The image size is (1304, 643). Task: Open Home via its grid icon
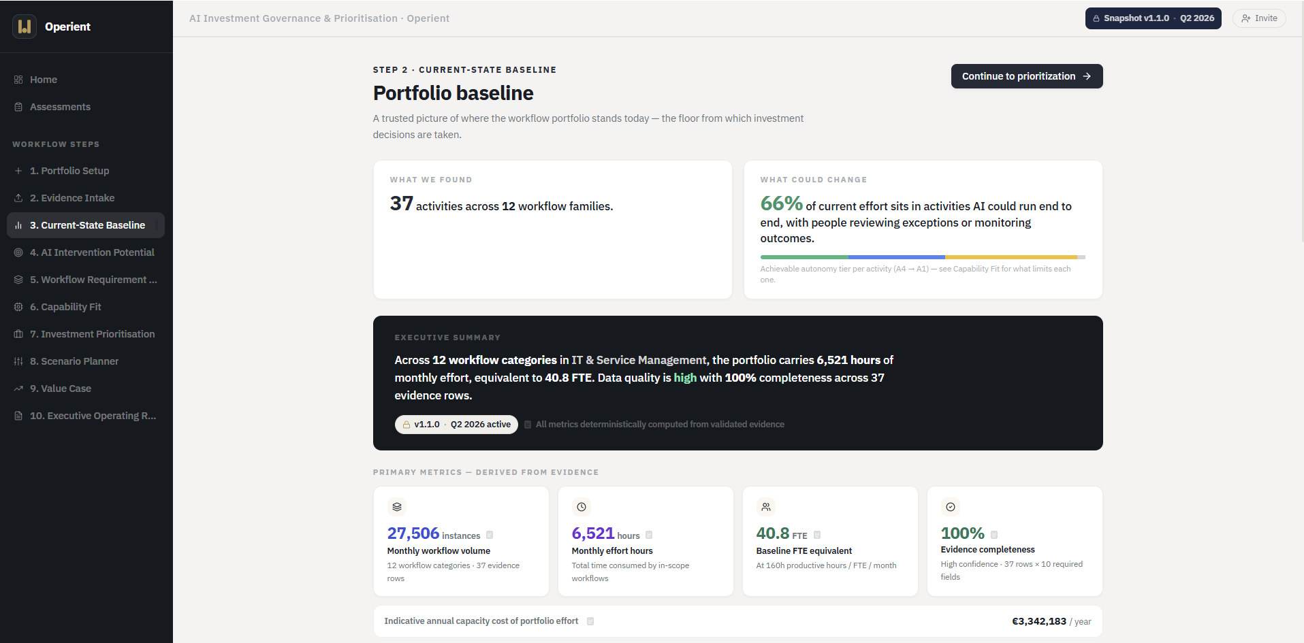tap(18, 80)
